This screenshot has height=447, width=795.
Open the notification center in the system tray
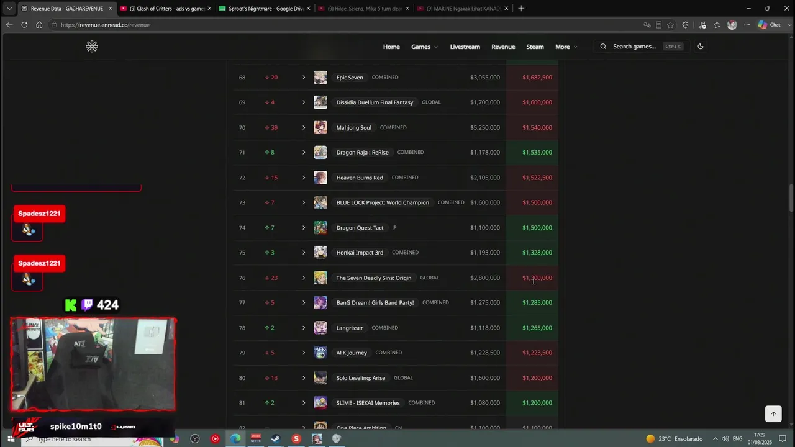pos(783,439)
